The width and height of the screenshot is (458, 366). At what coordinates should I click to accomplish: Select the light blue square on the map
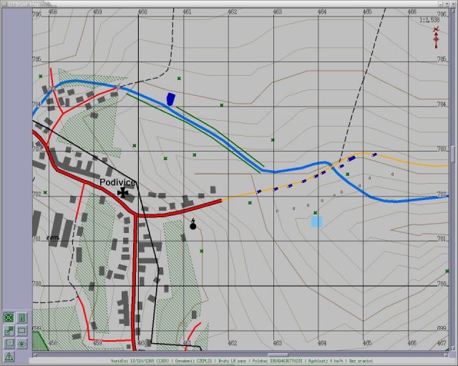click(x=316, y=222)
